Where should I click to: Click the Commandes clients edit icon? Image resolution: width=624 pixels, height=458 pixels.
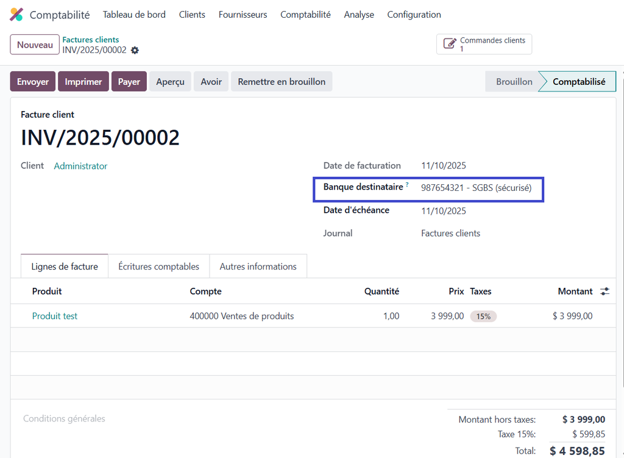[450, 44]
